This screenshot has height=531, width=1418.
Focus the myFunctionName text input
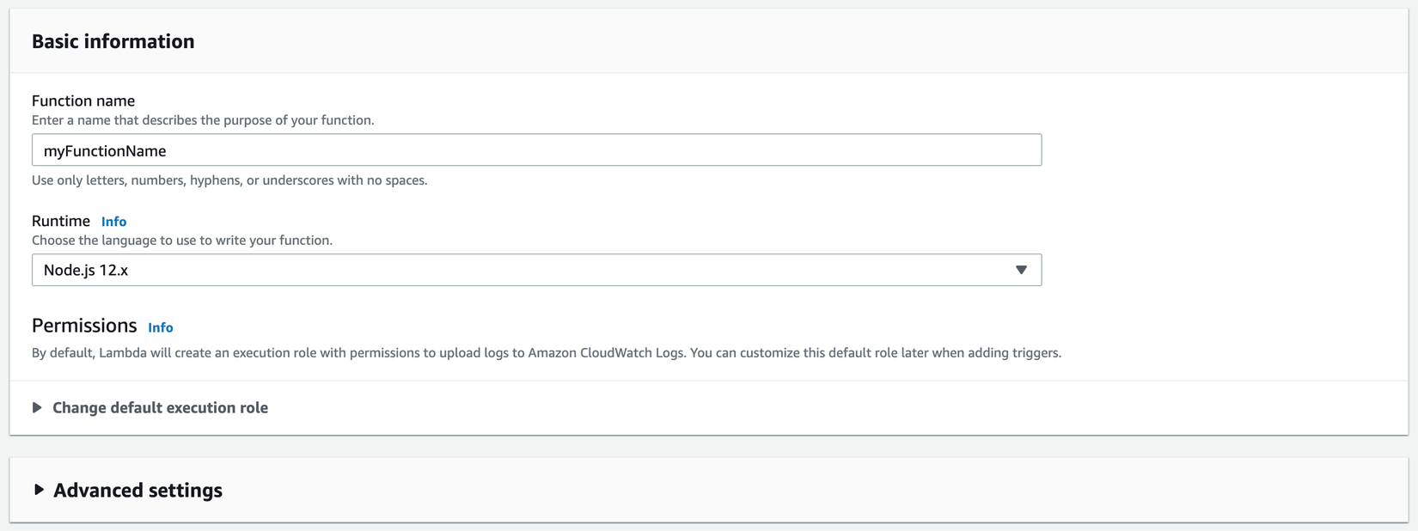[536, 150]
